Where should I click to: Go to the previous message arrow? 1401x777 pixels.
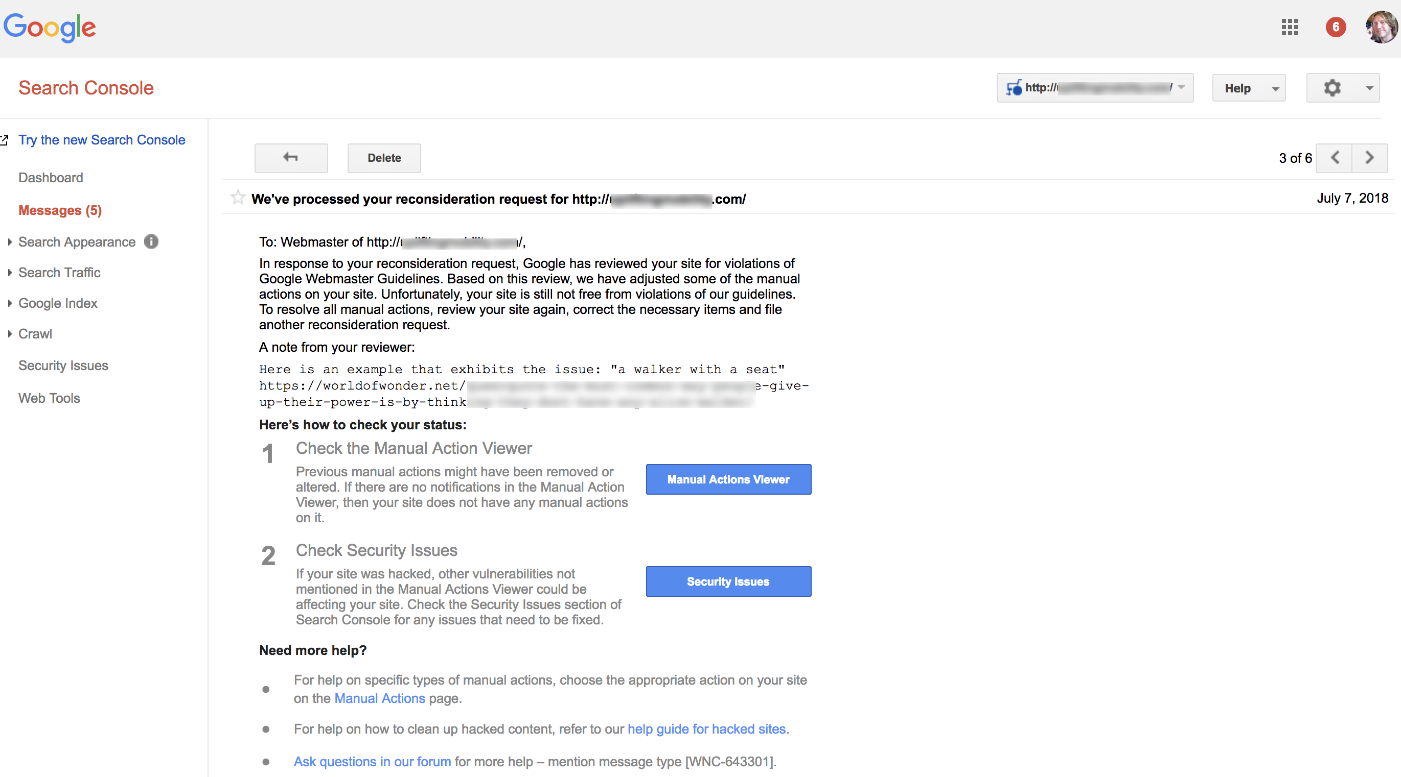point(1334,158)
